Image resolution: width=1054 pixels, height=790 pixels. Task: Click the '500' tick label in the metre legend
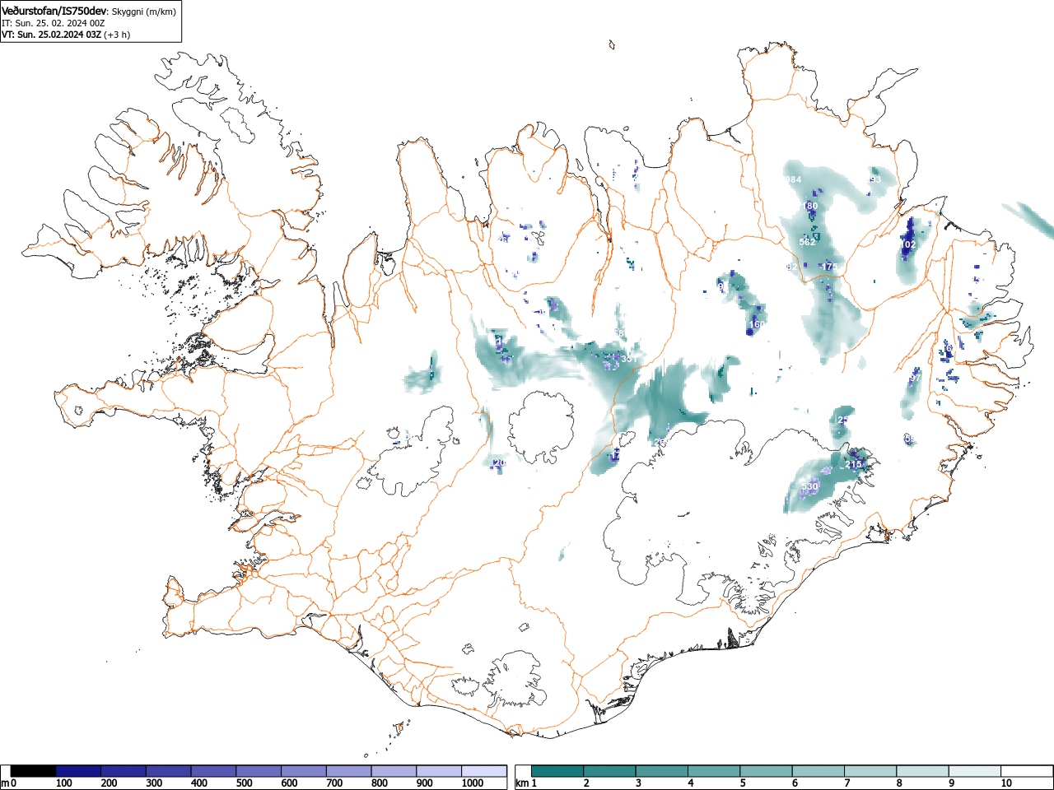(245, 783)
